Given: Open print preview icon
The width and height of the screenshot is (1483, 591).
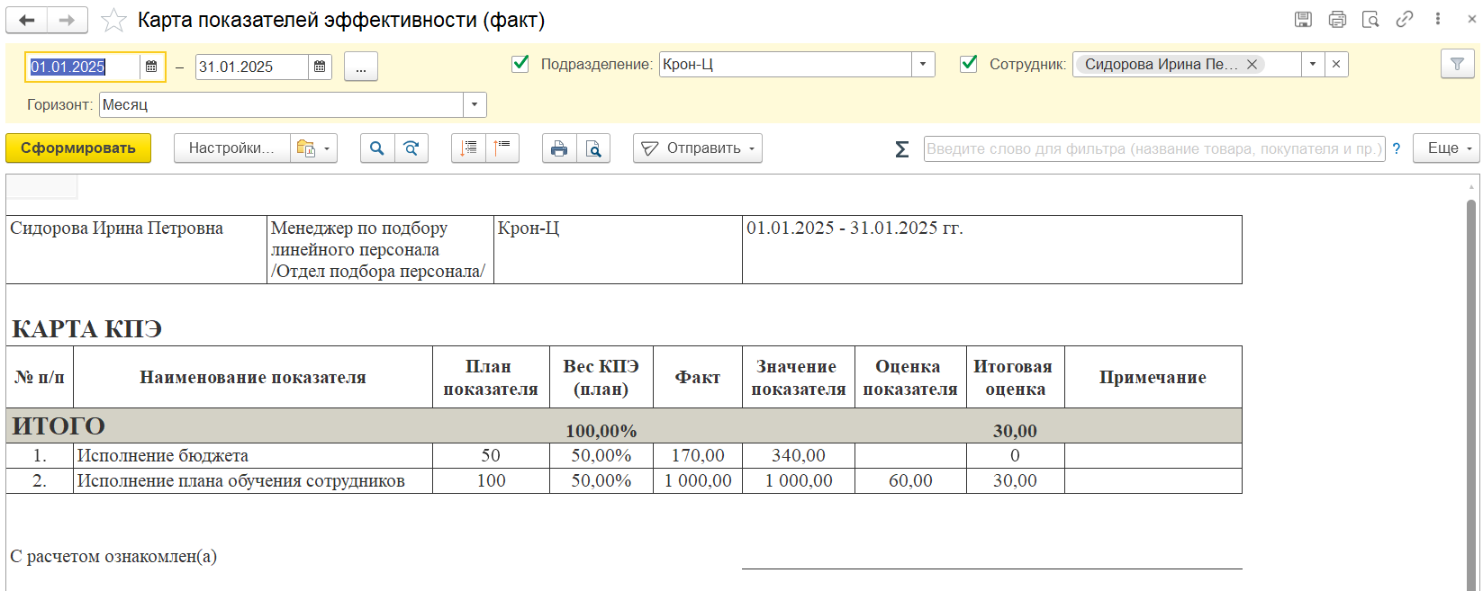Looking at the screenshot, I should (593, 148).
